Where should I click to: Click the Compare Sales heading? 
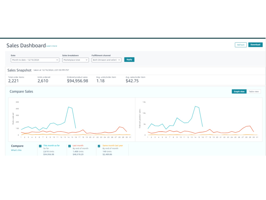pos(21,91)
